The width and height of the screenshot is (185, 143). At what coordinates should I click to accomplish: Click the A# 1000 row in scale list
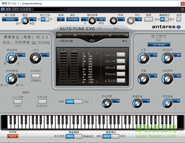click(x=88, y=80)
